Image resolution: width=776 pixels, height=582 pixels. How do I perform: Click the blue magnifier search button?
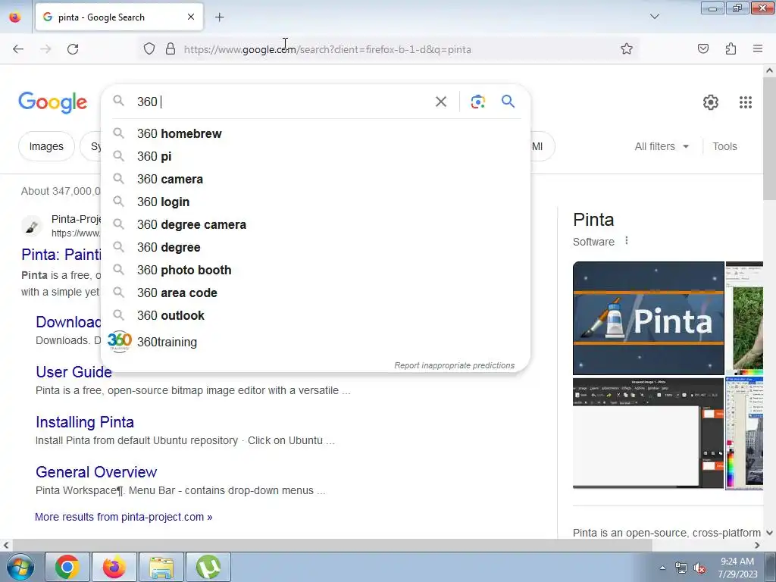(508, 102)
